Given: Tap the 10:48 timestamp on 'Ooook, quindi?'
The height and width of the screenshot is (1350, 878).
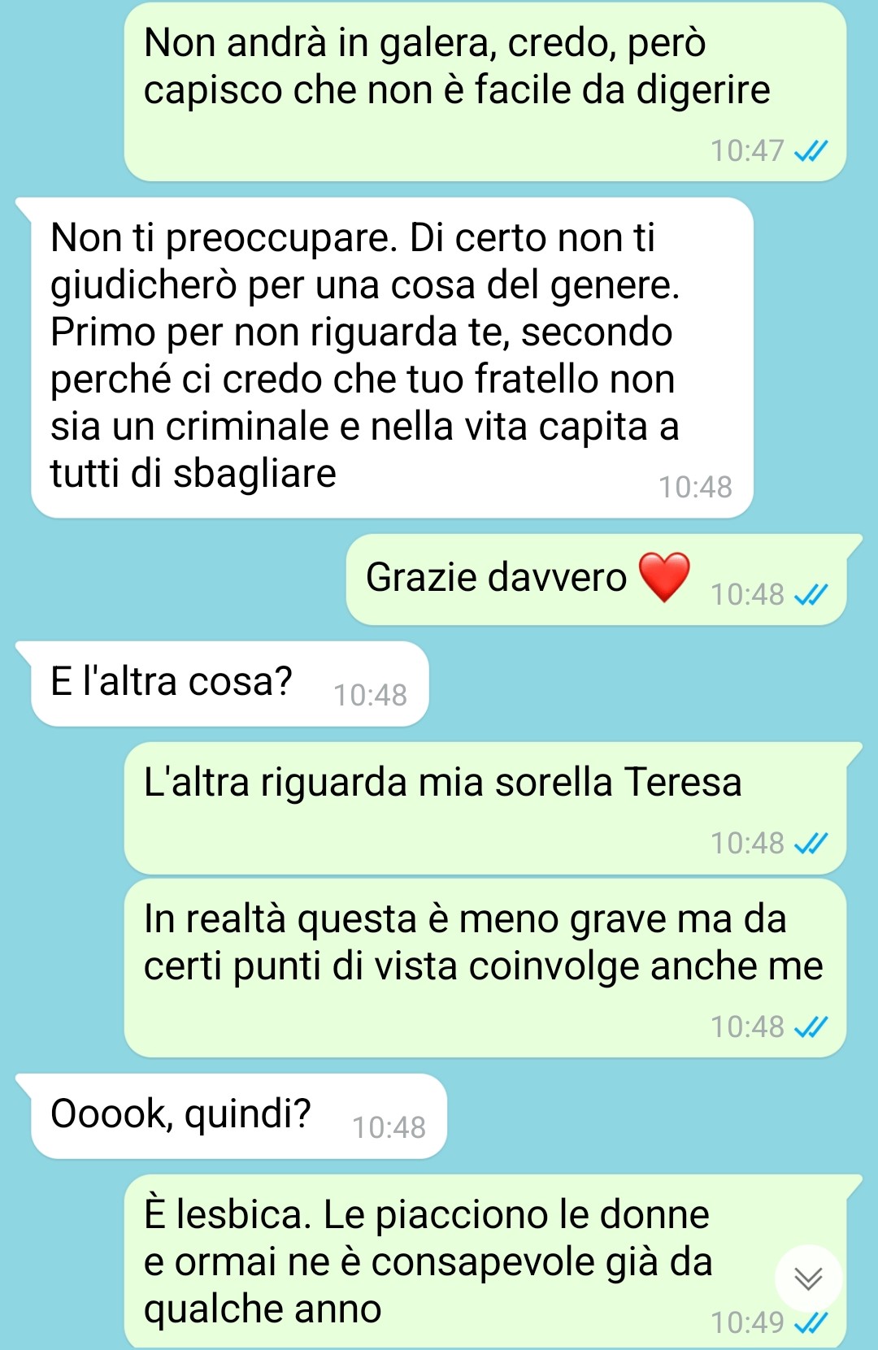Looking at the screenshot, I should point(389,1127).
